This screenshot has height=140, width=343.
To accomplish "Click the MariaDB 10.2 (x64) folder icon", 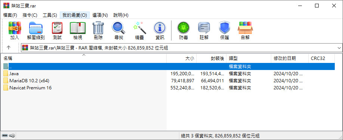I will pos(6,81).
